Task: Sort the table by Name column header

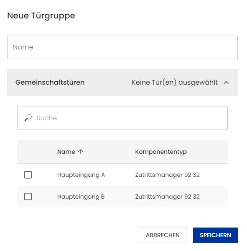Action: 66,152
